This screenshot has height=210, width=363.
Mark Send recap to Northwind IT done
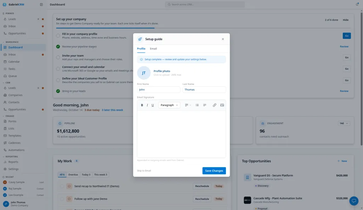click(x=62, y=186)
